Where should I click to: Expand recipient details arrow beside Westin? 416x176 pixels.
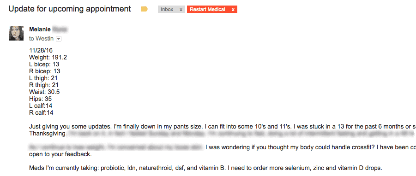click(x=59, y=39)
